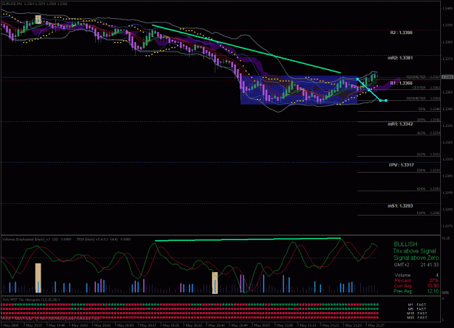
Task: Click the R2 : 1.3396 pivot label
Action: 401,33
